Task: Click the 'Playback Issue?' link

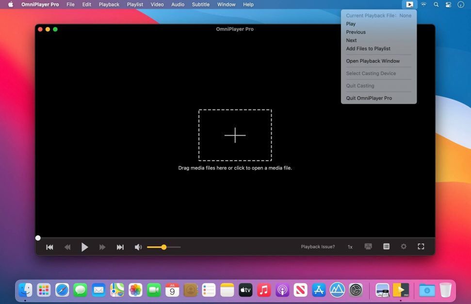Action: pyautogui.click(x=318, y=246)
